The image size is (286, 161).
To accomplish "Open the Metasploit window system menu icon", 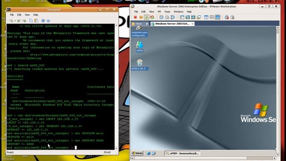I will point(8,9).
